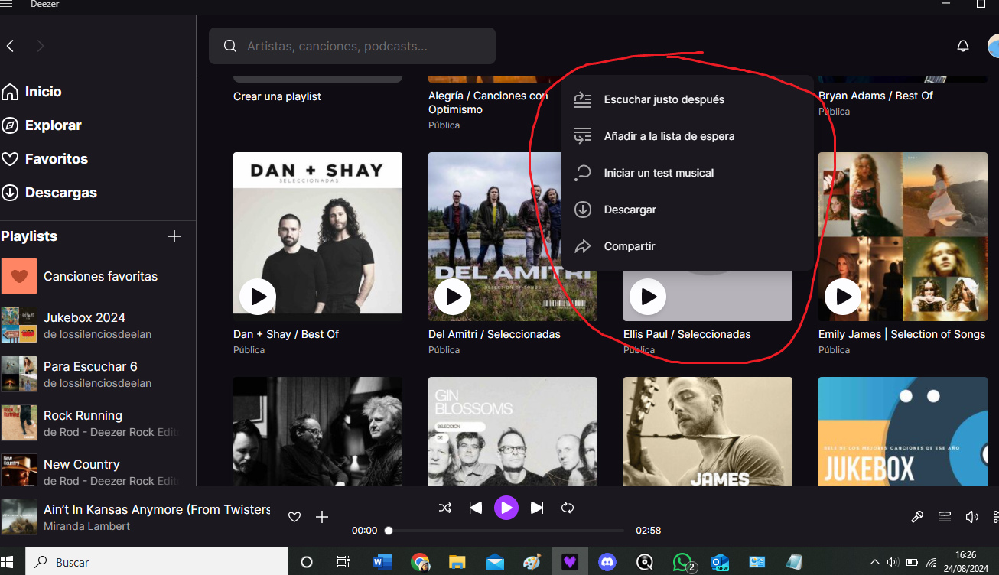
Task: Click the song progress bar
Action: [506, 530]
